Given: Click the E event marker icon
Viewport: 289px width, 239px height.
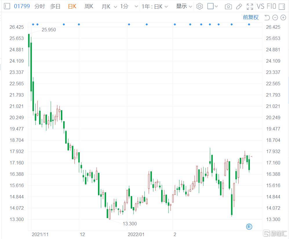Looking at the screenshot, I should pos(249,227).
